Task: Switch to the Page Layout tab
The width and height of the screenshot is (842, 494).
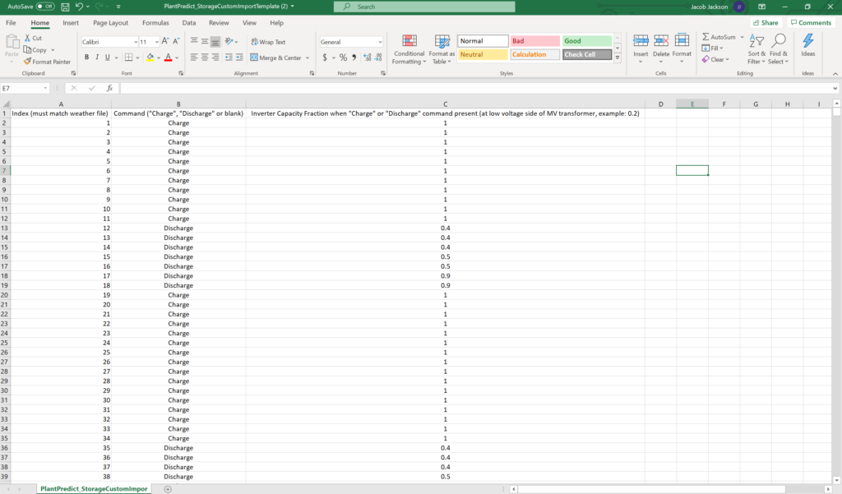Action: coord(111,23)
